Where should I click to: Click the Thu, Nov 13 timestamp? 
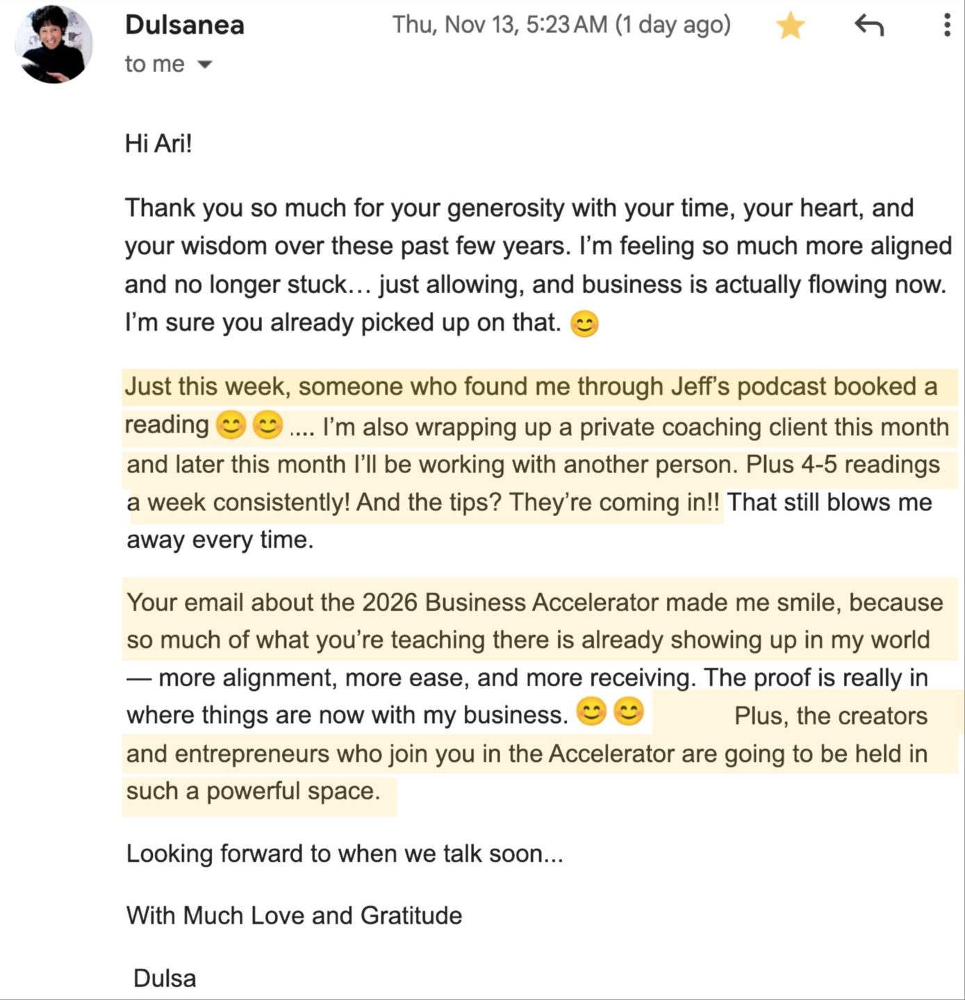(x=561, y=25)
